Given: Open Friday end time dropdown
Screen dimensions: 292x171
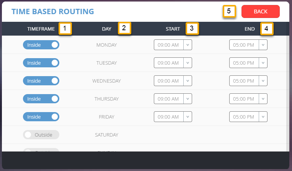Looking at the screenshot, I should (263, 117).
